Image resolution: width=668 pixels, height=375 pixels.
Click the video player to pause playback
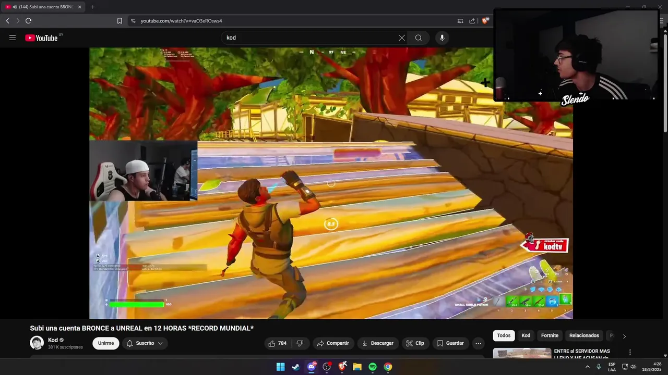pyautogui.click(x=331, y=183)
